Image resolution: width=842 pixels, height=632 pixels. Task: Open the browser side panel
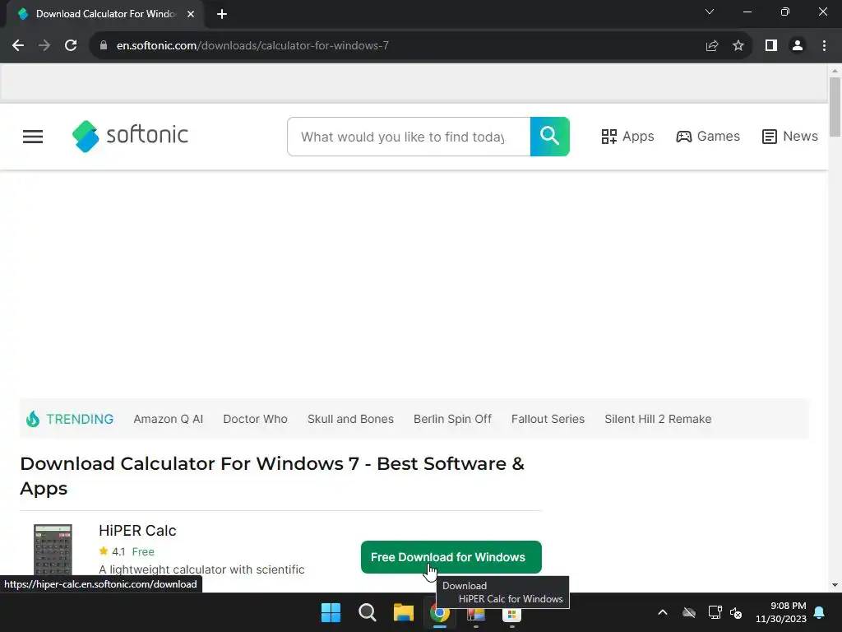click(x=771, y=46)
